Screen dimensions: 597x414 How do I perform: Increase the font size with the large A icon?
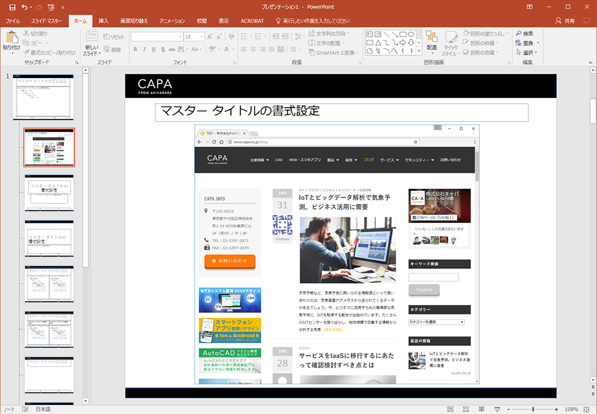point(210,37)
